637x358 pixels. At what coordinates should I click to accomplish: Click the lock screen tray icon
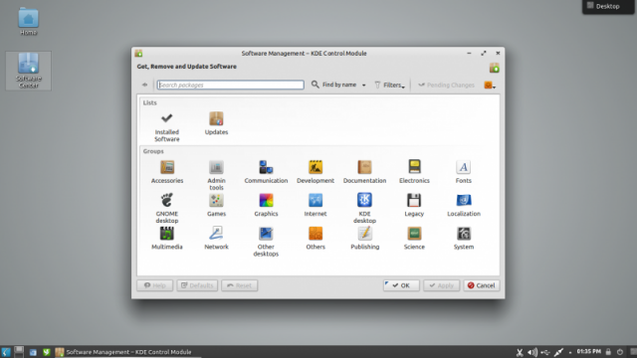pos(608,352)
